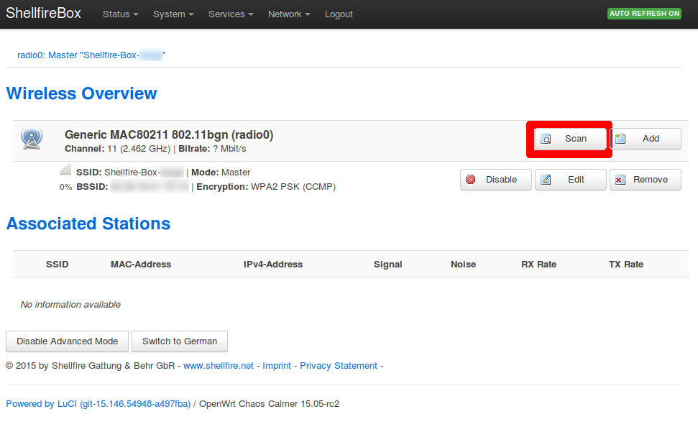This screenshot has height=427, width=698.
Task: Disable the Shellfire-Box wireless network
Action: [496, 180]
